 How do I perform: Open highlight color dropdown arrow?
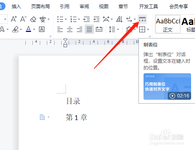[21, 29]
